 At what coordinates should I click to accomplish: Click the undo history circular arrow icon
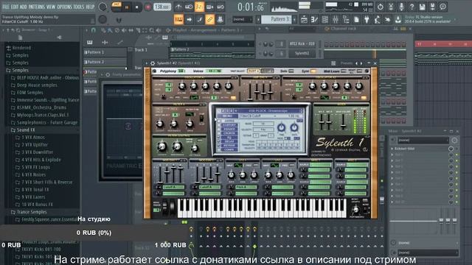(381, 7)
